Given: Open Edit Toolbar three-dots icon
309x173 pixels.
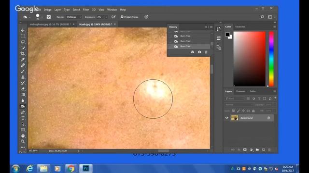Looking at the screenshot, I should pos(23,147).
